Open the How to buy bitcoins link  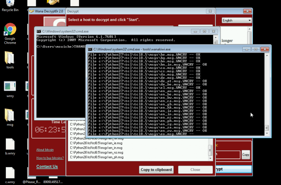50,158
